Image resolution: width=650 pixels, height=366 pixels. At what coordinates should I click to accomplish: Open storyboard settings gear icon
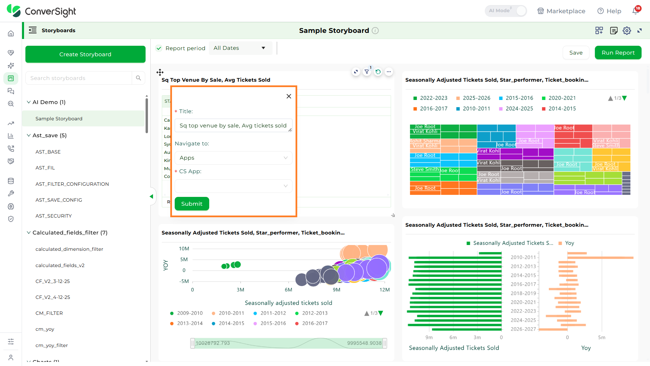click(627, 30)
